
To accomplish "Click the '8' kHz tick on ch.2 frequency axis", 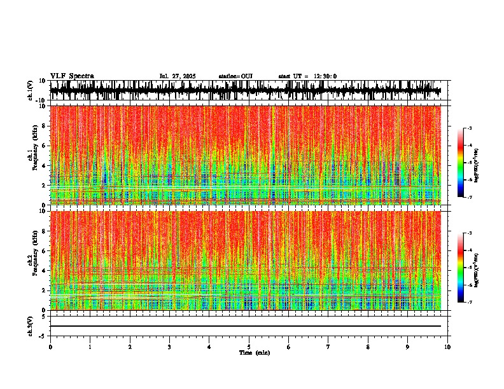I will (x=45, y=231).
